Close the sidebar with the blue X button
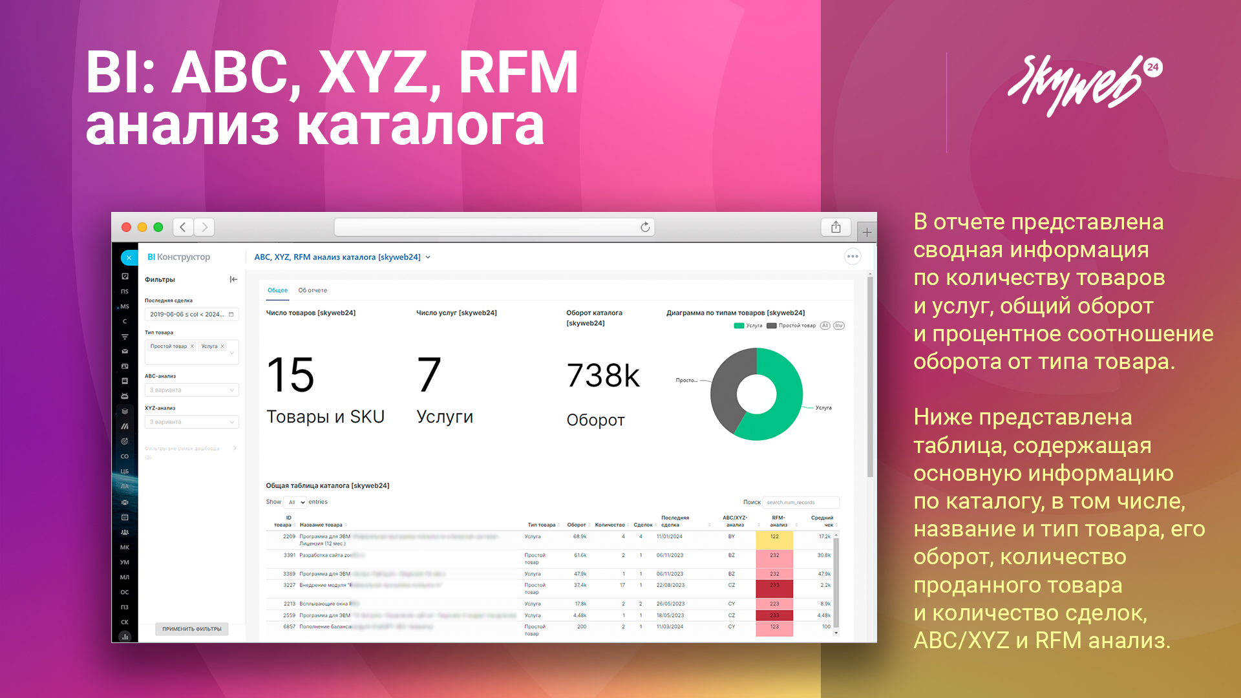 [x=129, y=258]
